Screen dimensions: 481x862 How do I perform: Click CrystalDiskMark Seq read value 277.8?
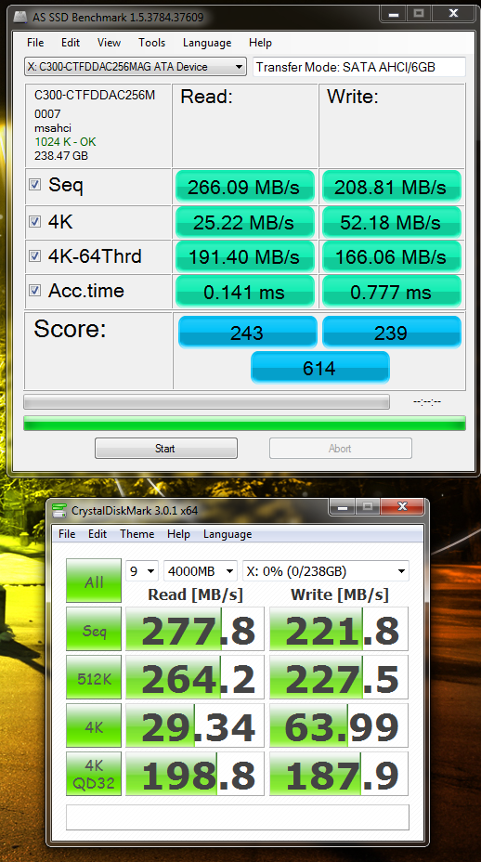pyautogui.click(x=195, y=630)
